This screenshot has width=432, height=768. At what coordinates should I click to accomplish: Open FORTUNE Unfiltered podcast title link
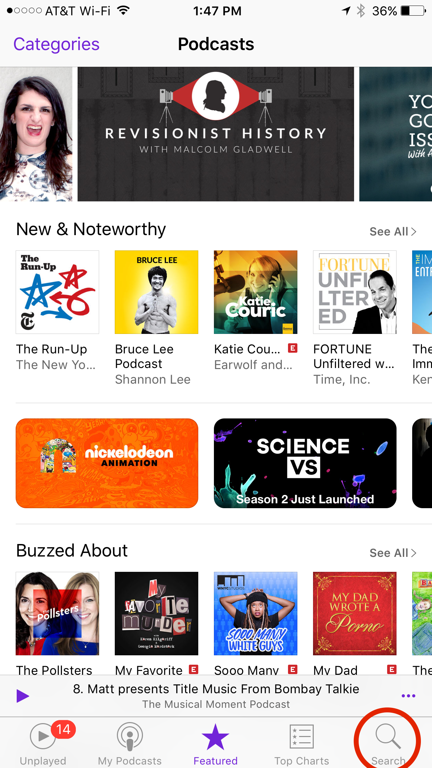[353, 357]
